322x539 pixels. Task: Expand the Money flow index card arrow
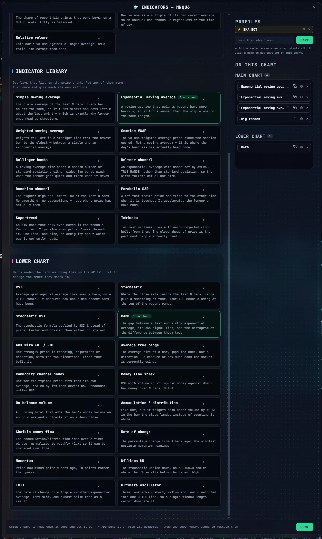pyautogui.click(x=204, y=376)
